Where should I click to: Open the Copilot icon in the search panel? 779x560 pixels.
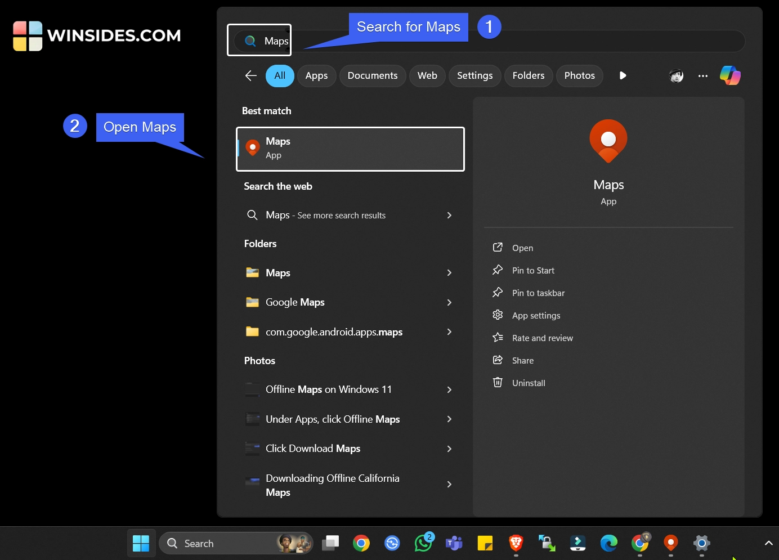pos(730,75)
